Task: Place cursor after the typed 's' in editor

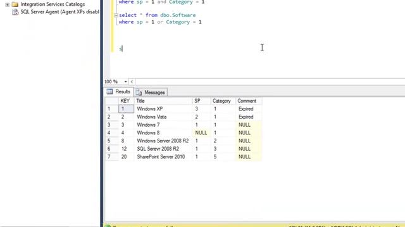Action: tap(122, 49)
